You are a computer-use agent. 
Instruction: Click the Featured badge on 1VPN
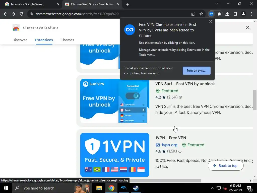click(x=193, y=145)
